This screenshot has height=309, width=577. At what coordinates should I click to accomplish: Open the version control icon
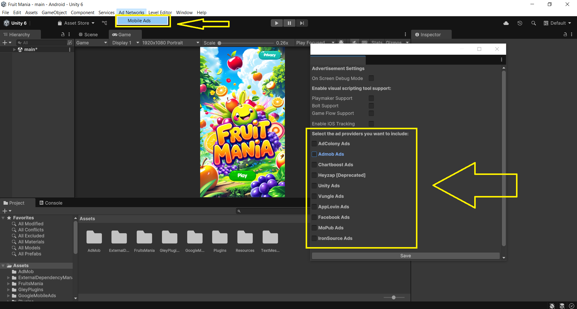(x=104, y=23)
